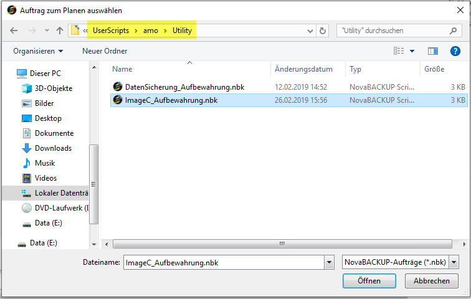Click Utility breadcrumb segment

[x=182, y=31]
